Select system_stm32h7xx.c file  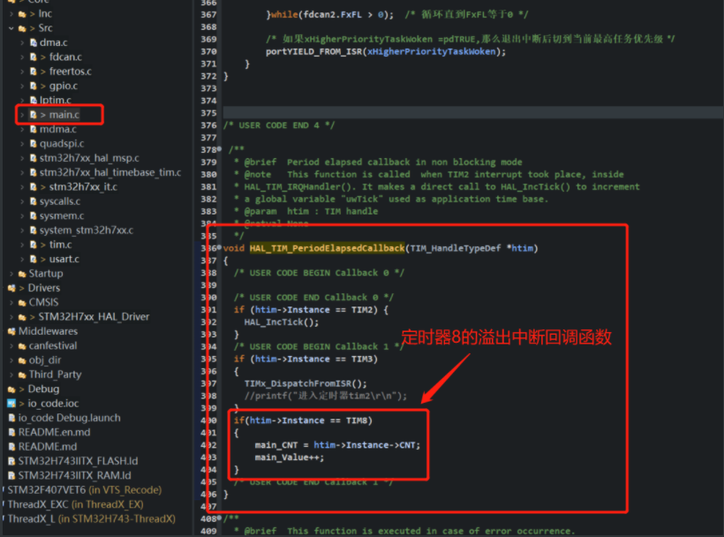[87, 230]
